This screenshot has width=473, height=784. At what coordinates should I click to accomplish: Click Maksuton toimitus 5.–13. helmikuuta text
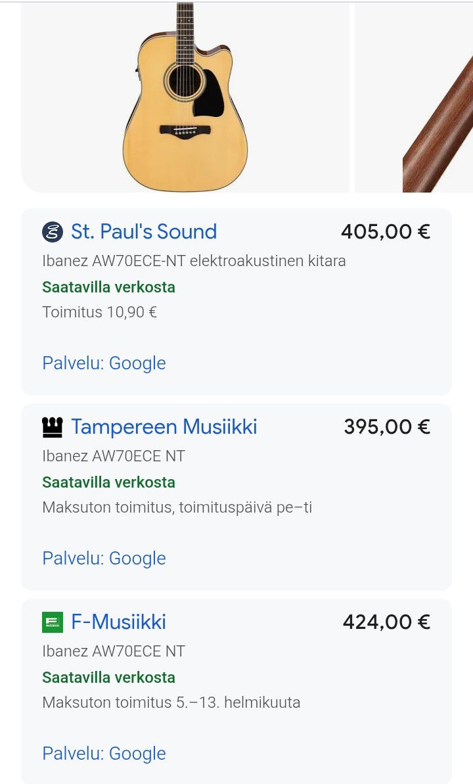171,702
